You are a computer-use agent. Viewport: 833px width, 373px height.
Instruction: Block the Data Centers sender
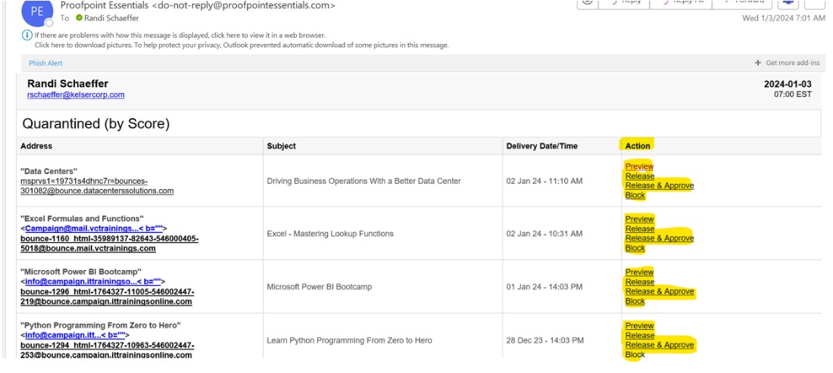click(x=635, y=195)
